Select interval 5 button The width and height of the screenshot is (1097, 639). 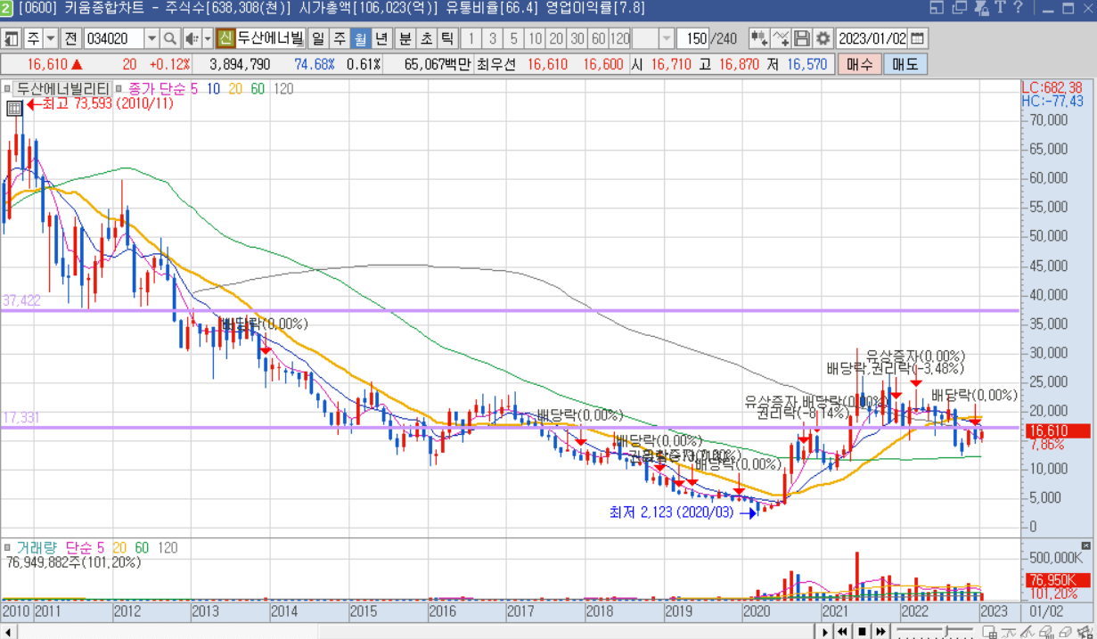pyautogui.click(x=514, y=38)
